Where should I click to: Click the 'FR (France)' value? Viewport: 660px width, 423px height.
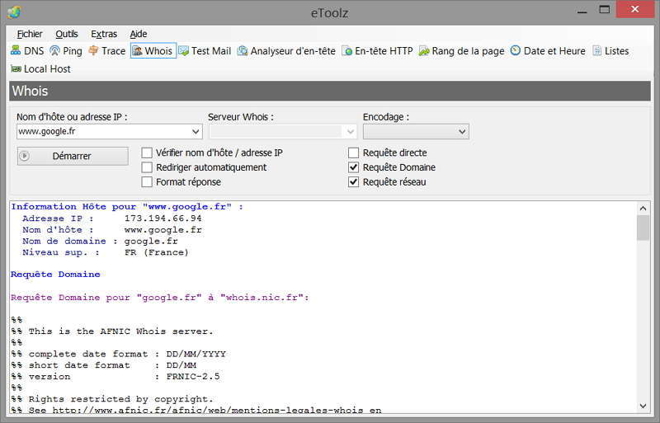pyautogui.click(x=157, y=252)
